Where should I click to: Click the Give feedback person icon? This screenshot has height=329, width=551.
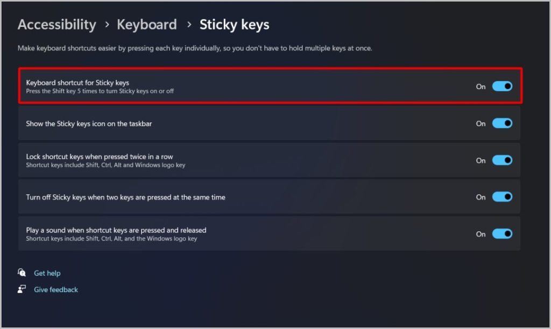[22, 289]
